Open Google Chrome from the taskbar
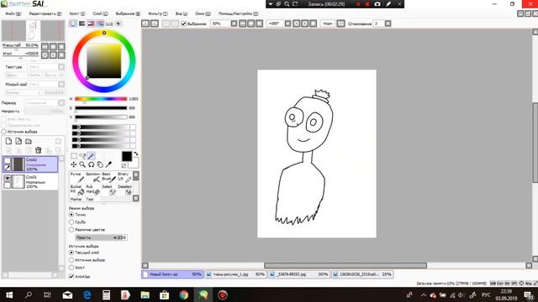This screenshot has width=538, height=302. click(183, 294)
